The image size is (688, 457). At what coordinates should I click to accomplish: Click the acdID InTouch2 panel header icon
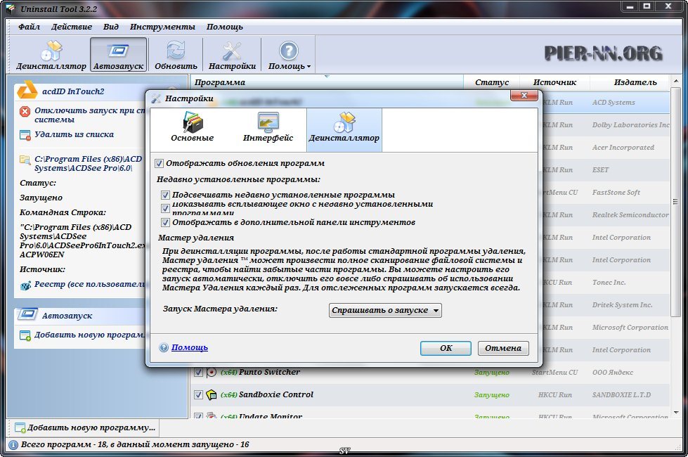click(27, 91)
